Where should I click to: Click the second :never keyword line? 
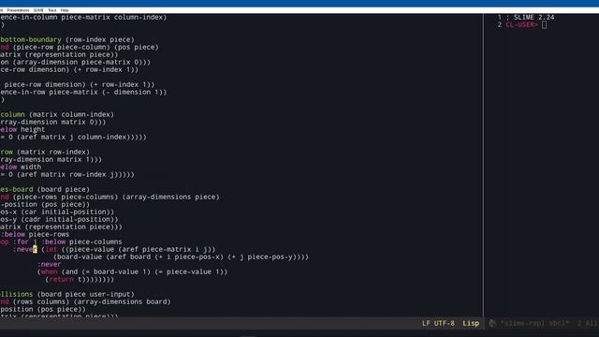(49, 264)
